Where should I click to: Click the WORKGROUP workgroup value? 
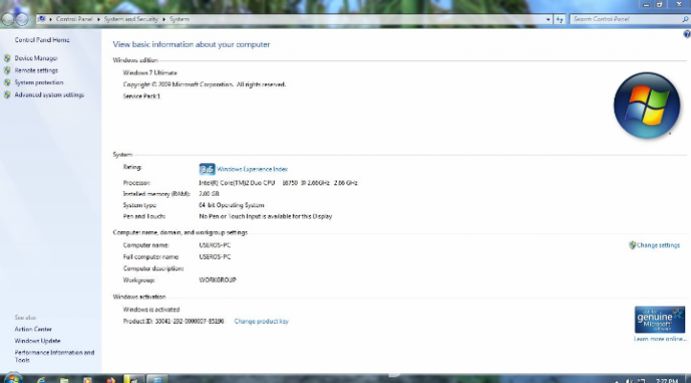tap(217, 280)
